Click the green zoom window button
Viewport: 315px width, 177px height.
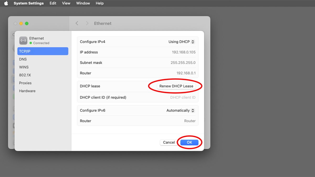[27, 24]
